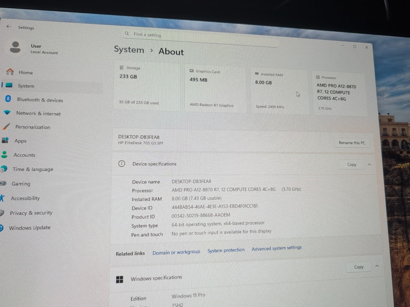Screen dimensions: 410x307
Task: Close the Settings window
Action: tap(367, 47)
